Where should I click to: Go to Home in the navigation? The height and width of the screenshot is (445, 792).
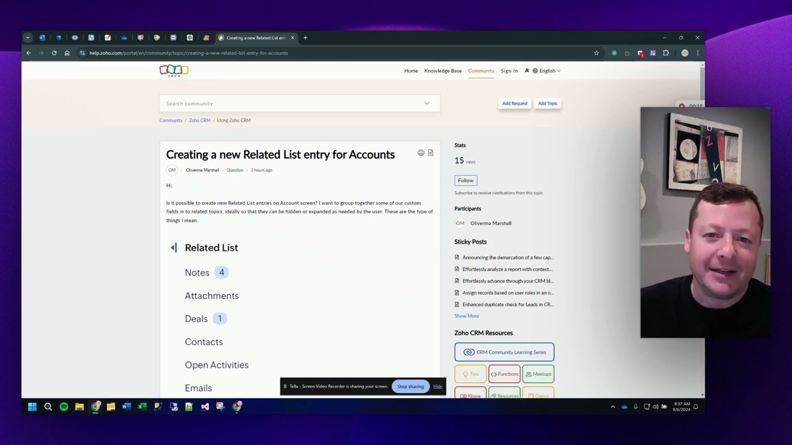[x=411, y=70]
